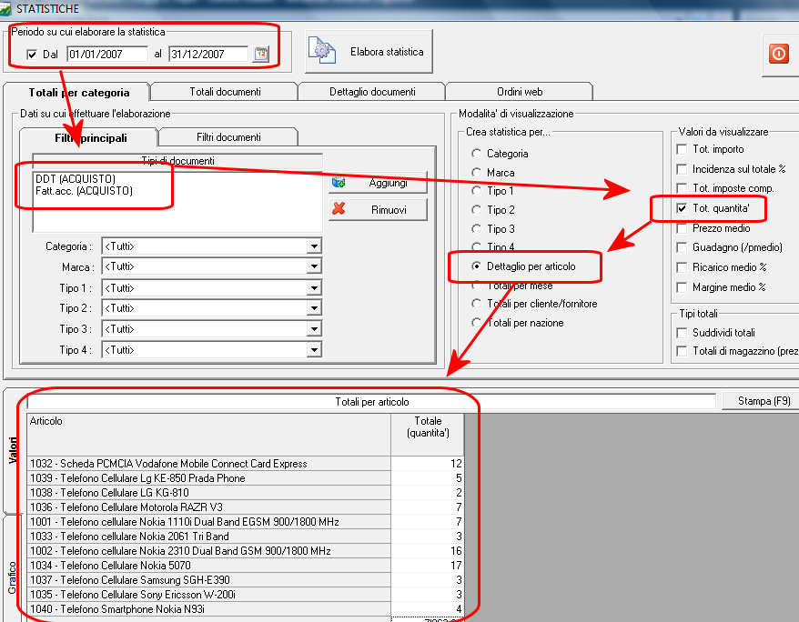Click Rimuovi to remove a document type
The height and width of the screenshot is (622, 799).
(x=378, y=210)
